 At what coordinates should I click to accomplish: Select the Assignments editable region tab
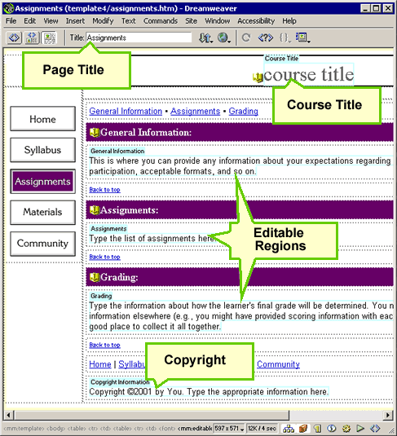pos(108,228)
